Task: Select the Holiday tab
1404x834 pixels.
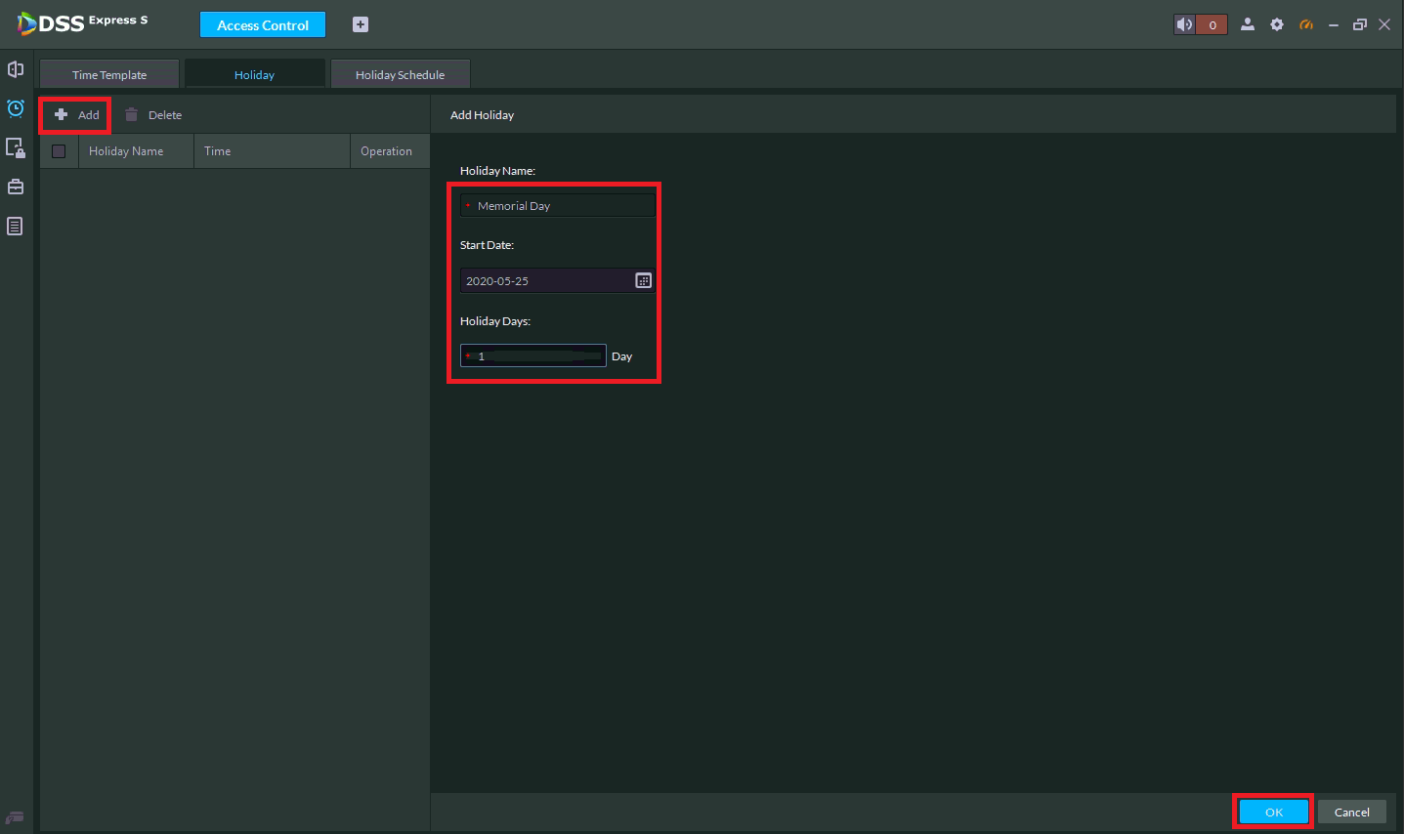Action: (x=254, y=74)
